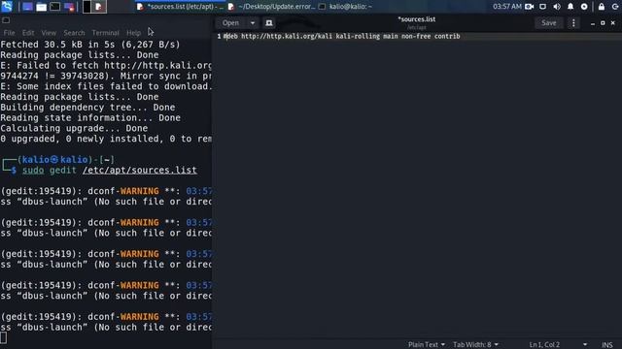Maximize the gedit window

[603, 23]
